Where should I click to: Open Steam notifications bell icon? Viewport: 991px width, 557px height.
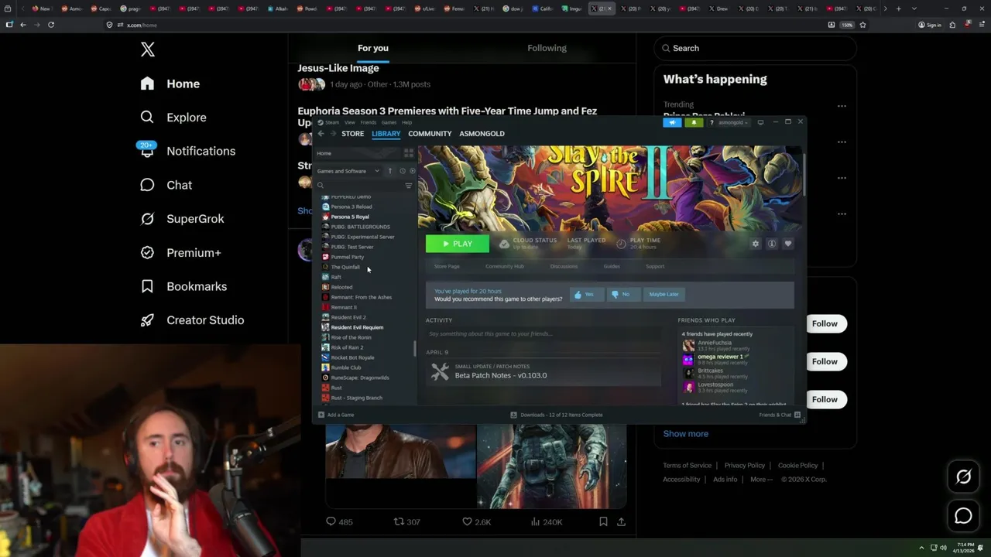click(x=694, y=122)
